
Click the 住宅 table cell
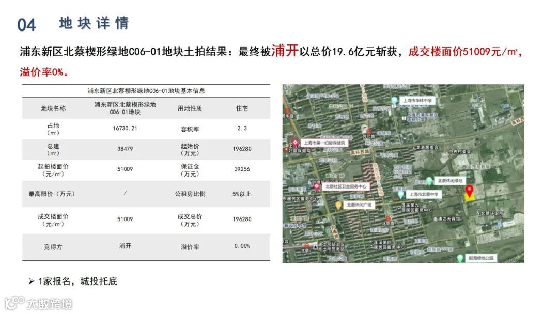click(242, 108)
